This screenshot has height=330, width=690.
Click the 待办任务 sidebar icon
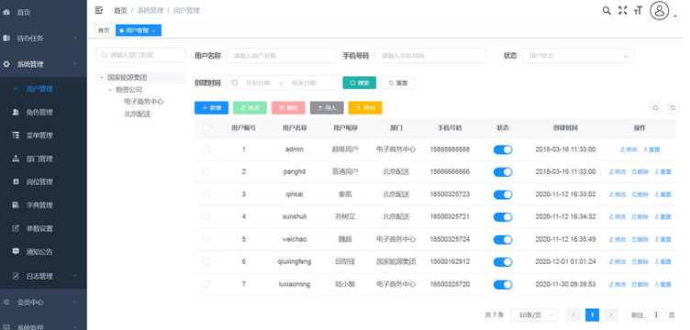(6, 38)
